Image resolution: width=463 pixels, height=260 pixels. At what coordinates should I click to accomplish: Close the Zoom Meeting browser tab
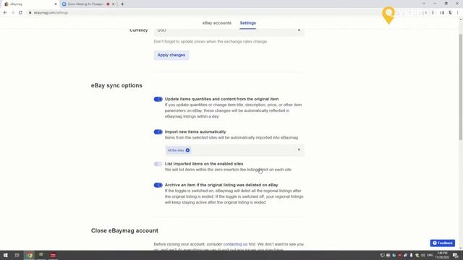tap(114, 4)
